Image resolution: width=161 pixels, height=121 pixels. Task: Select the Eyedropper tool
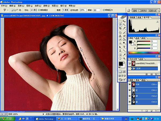pyautogui.click(x=124, y=55)
